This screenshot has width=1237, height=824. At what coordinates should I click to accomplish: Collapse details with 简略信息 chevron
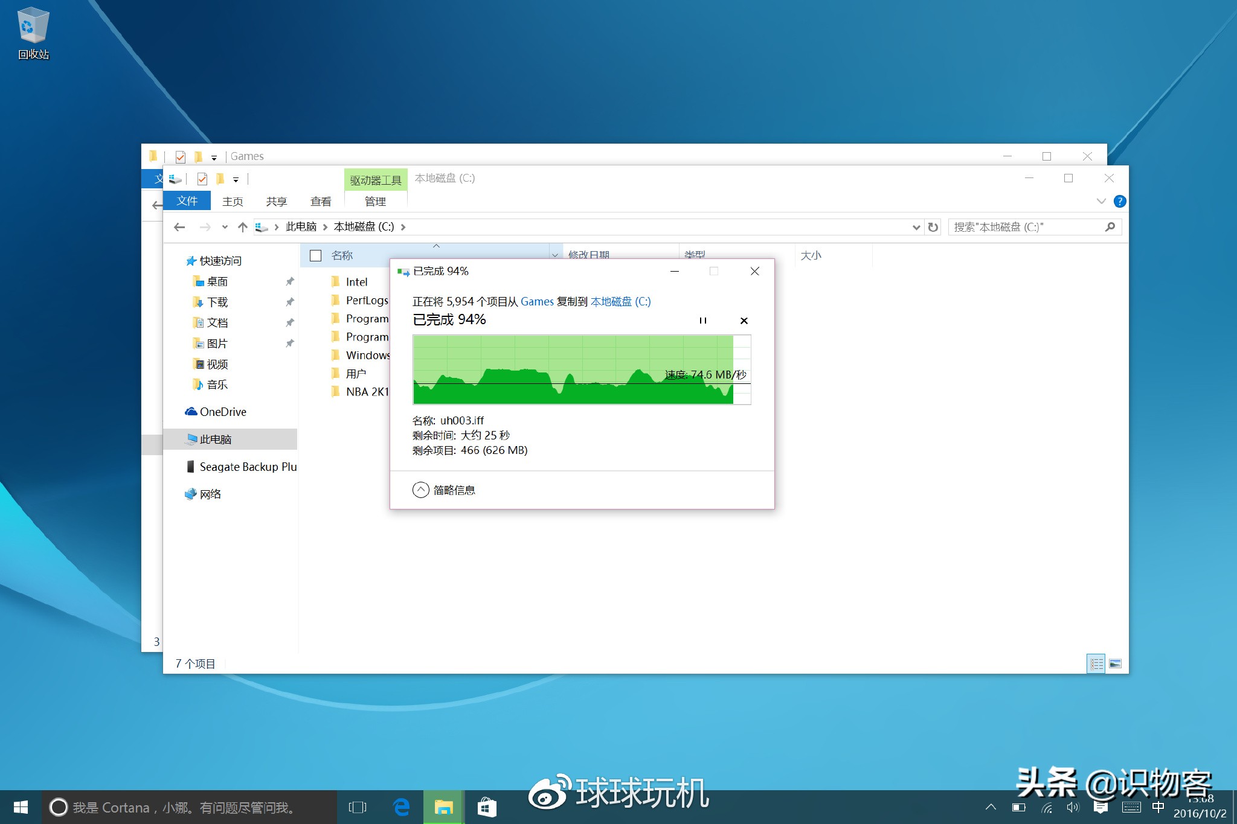[x=421, y=490]
